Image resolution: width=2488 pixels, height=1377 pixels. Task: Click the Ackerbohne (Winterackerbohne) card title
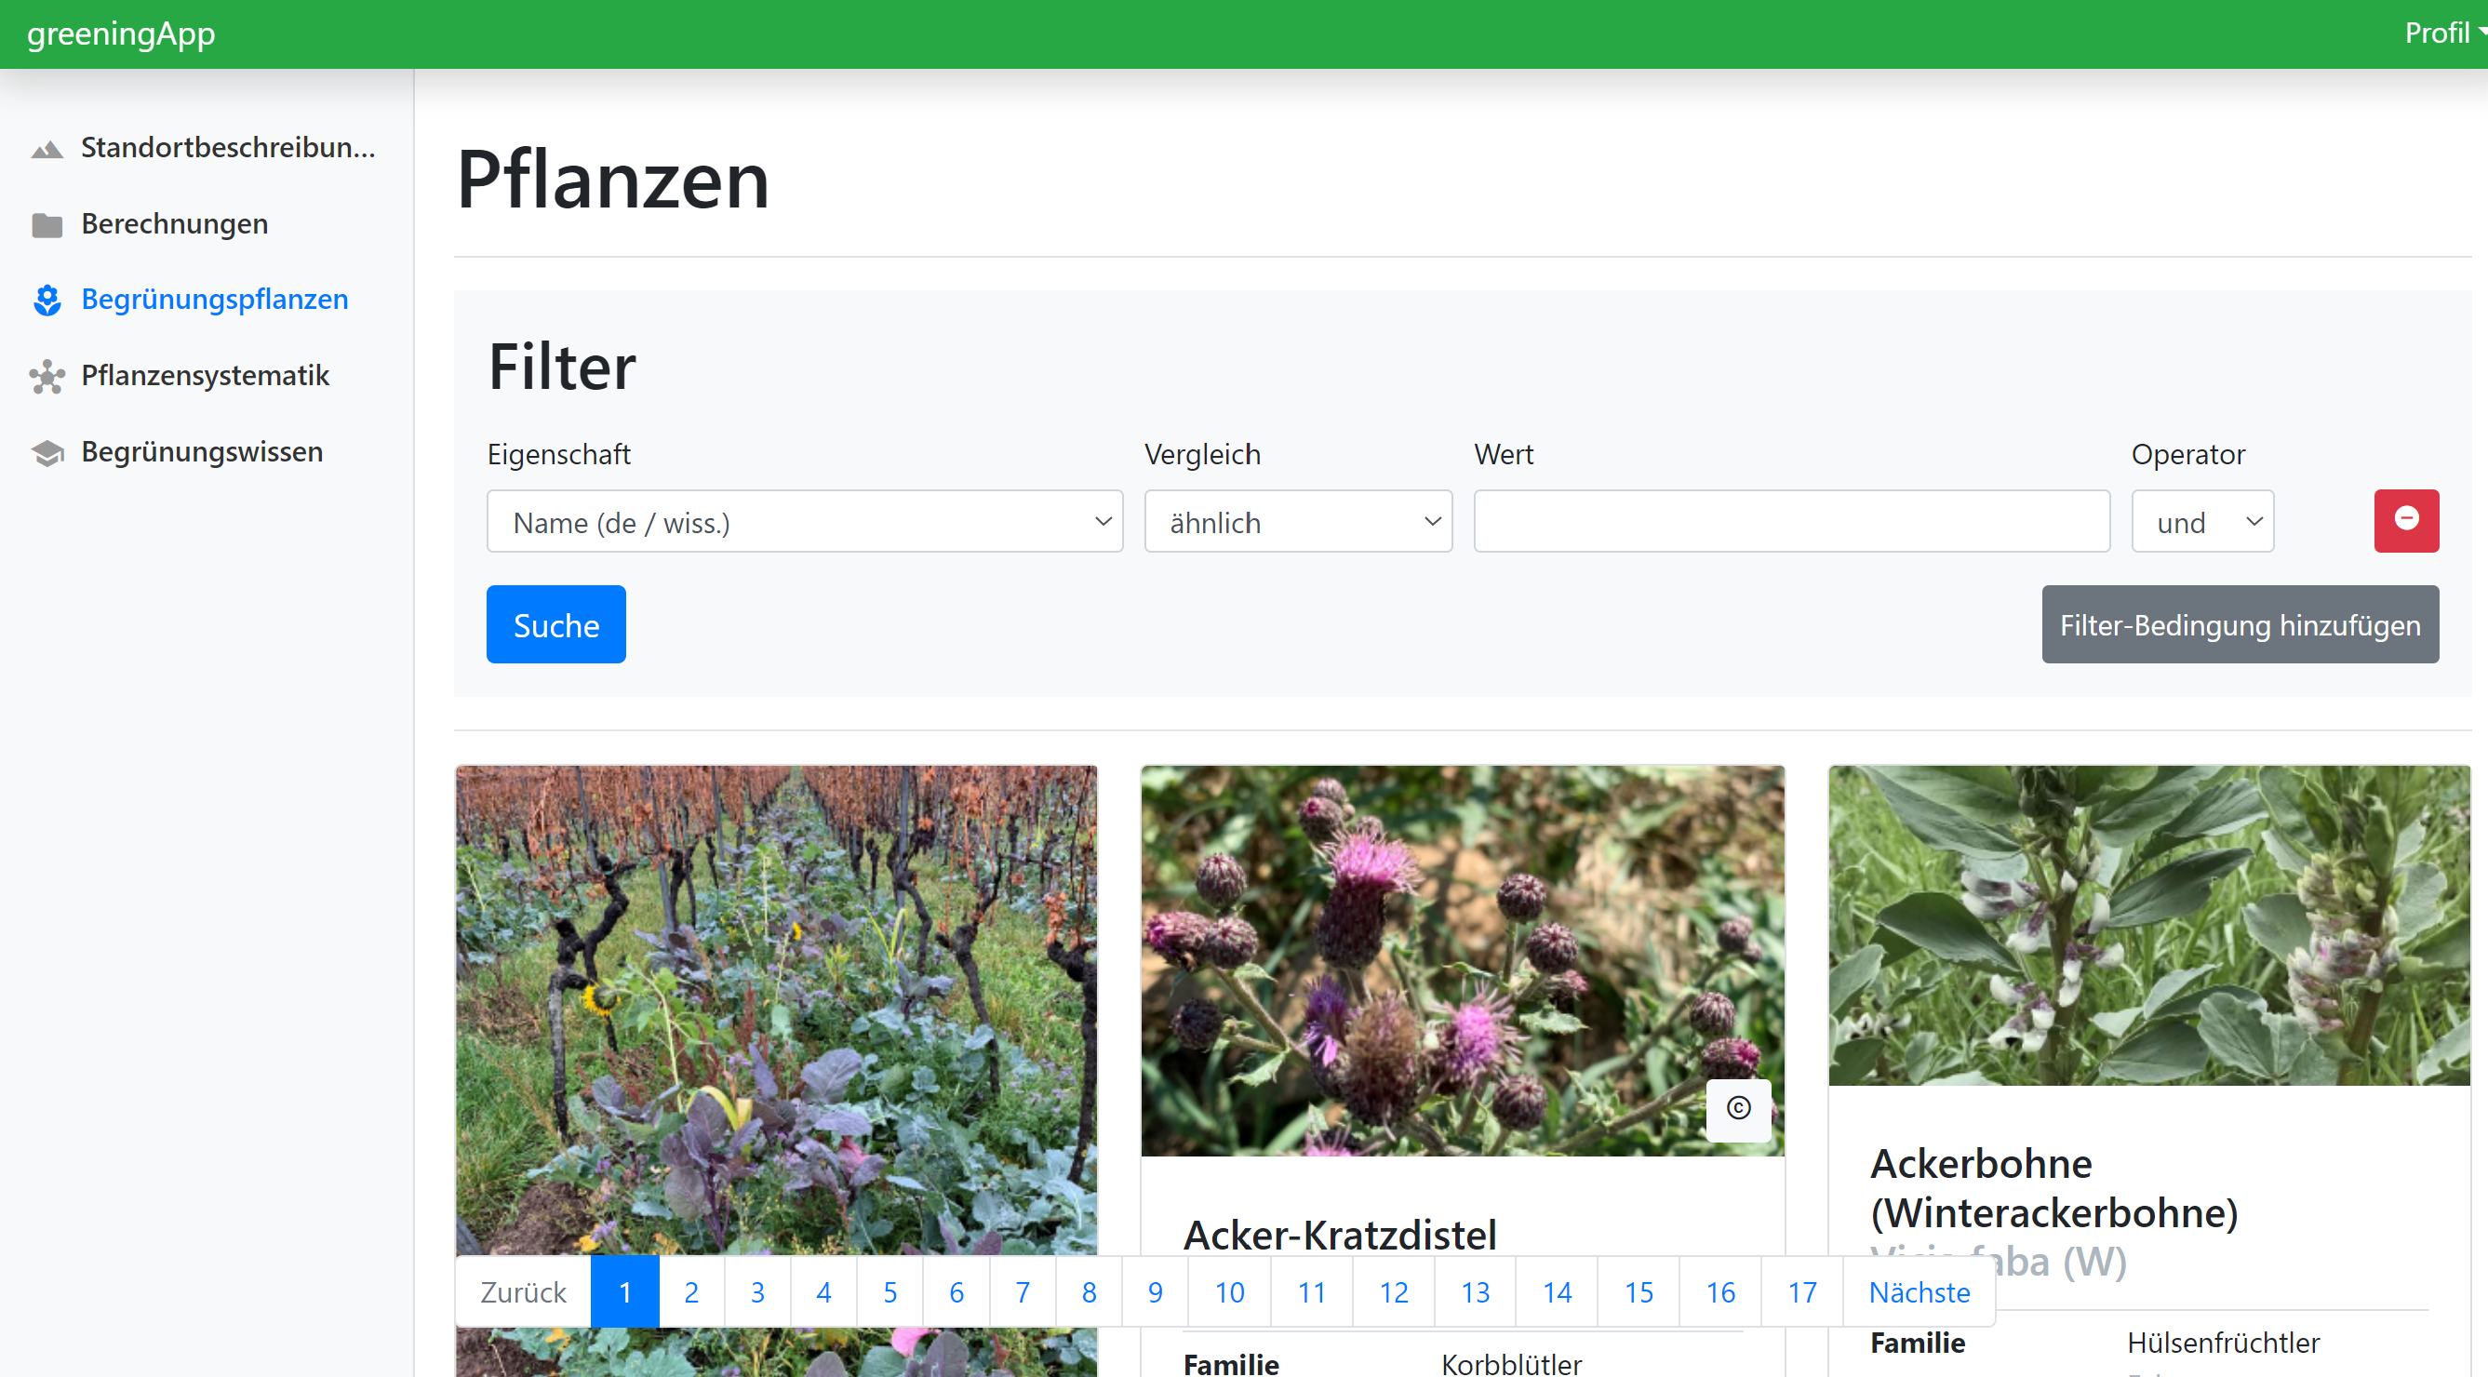click(x=2054, y=1188)
